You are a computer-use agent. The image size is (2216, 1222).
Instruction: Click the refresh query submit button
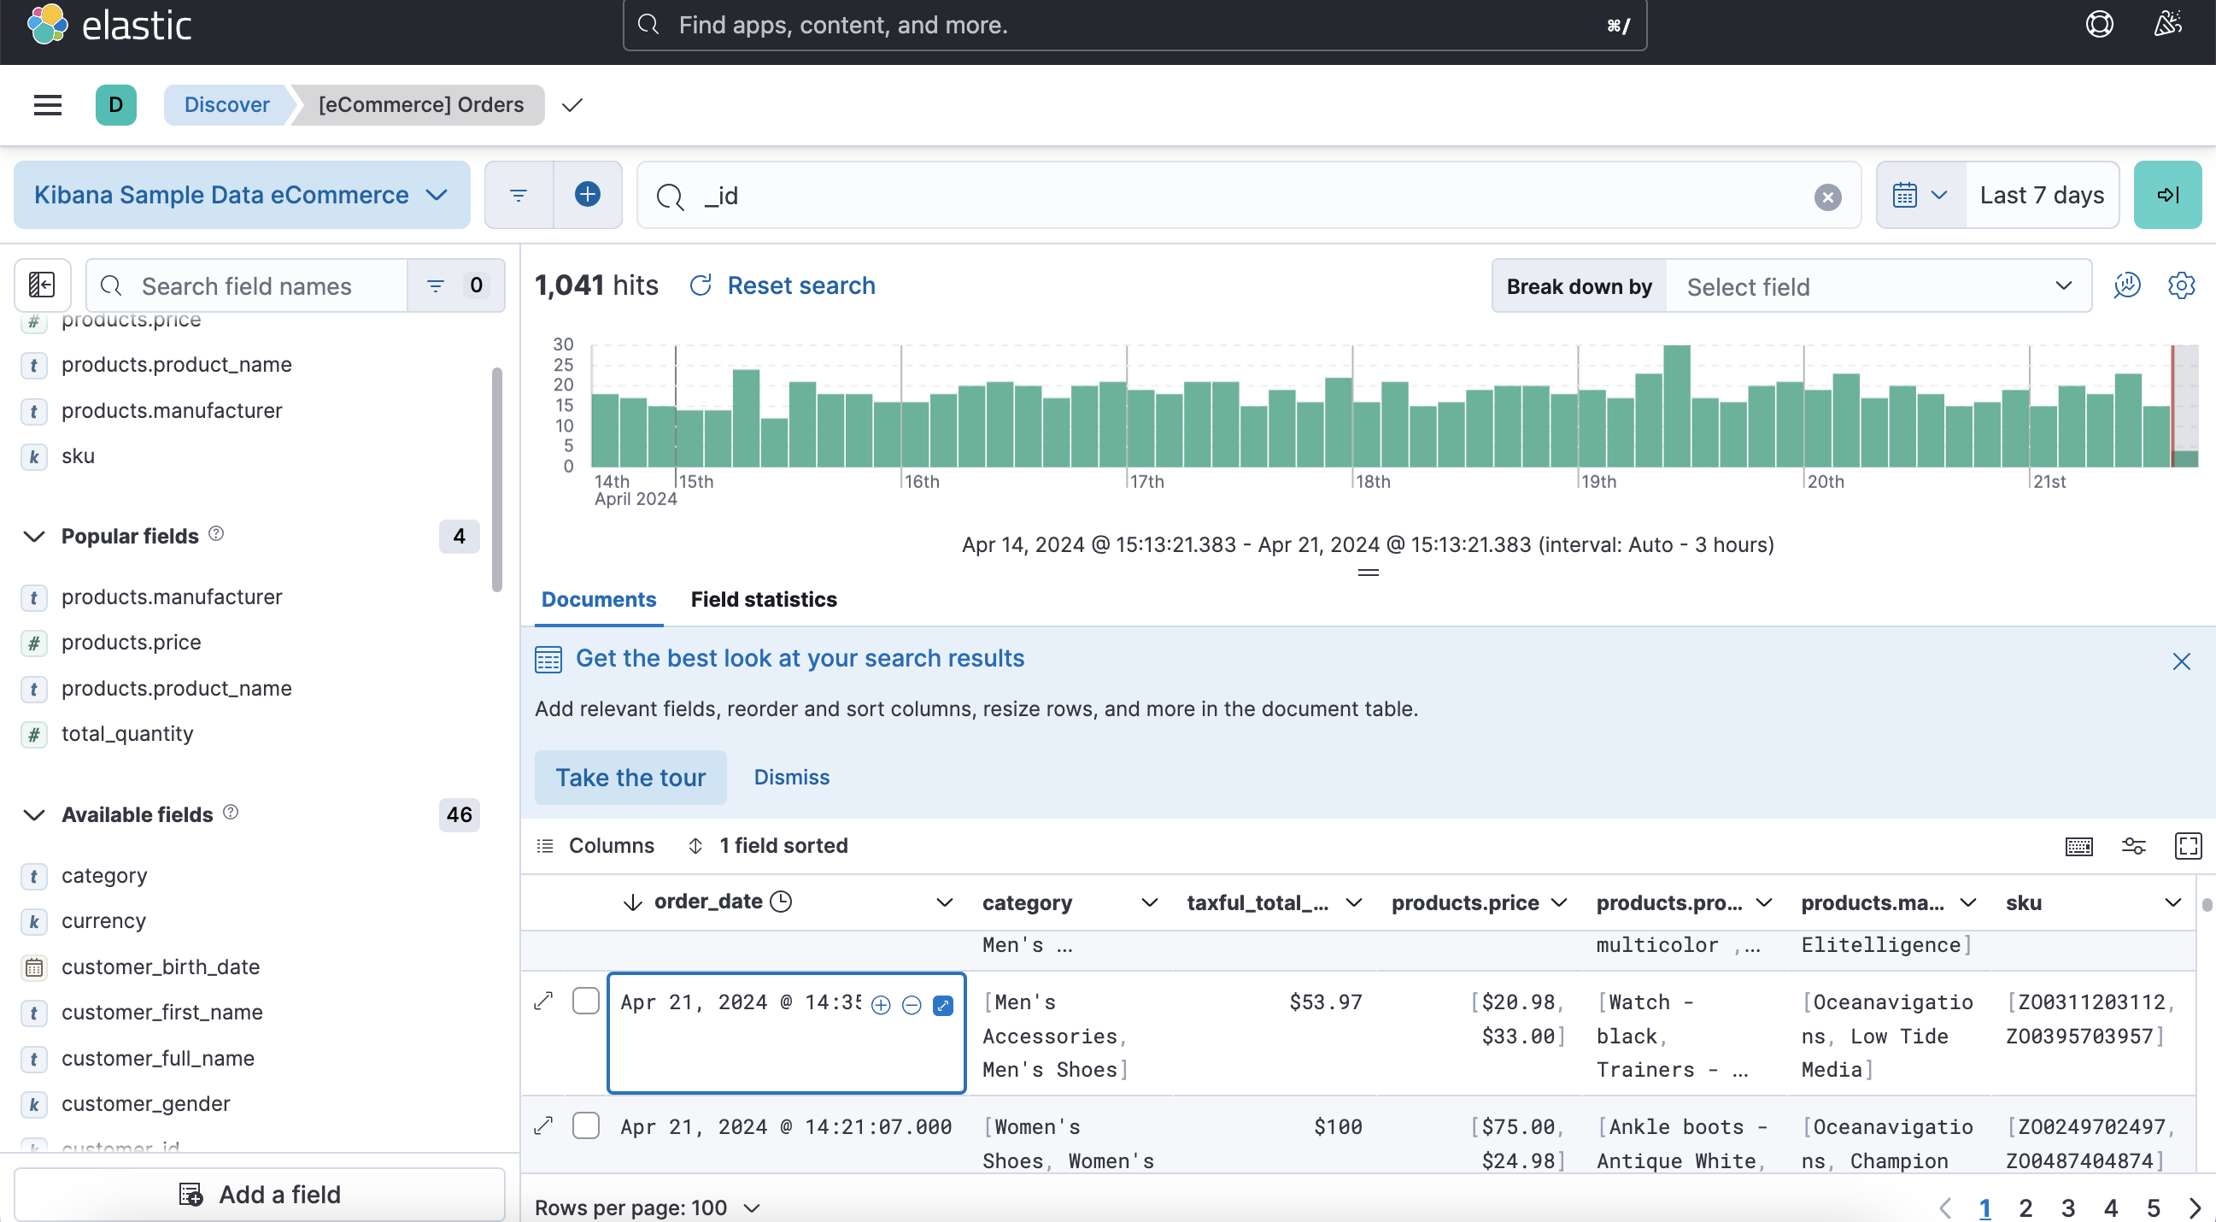click(x=2167, y=196)
